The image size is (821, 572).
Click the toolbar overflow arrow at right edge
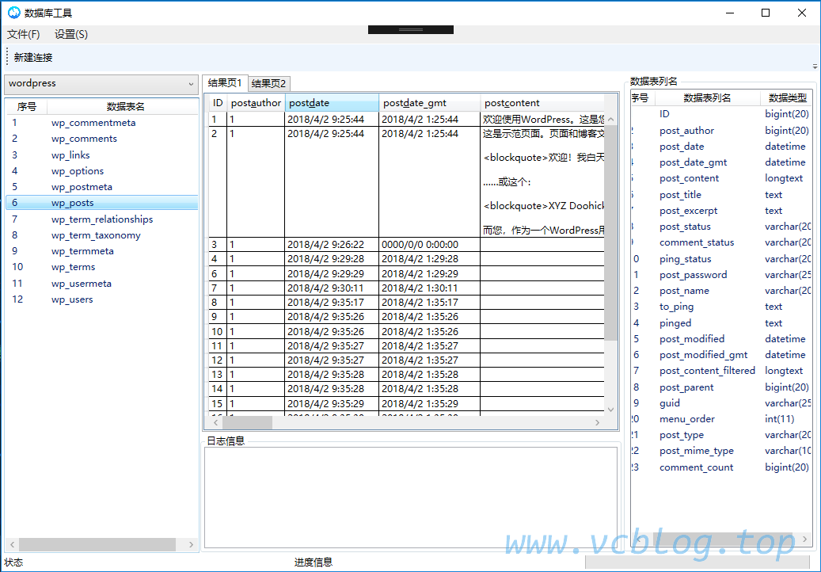815,67
